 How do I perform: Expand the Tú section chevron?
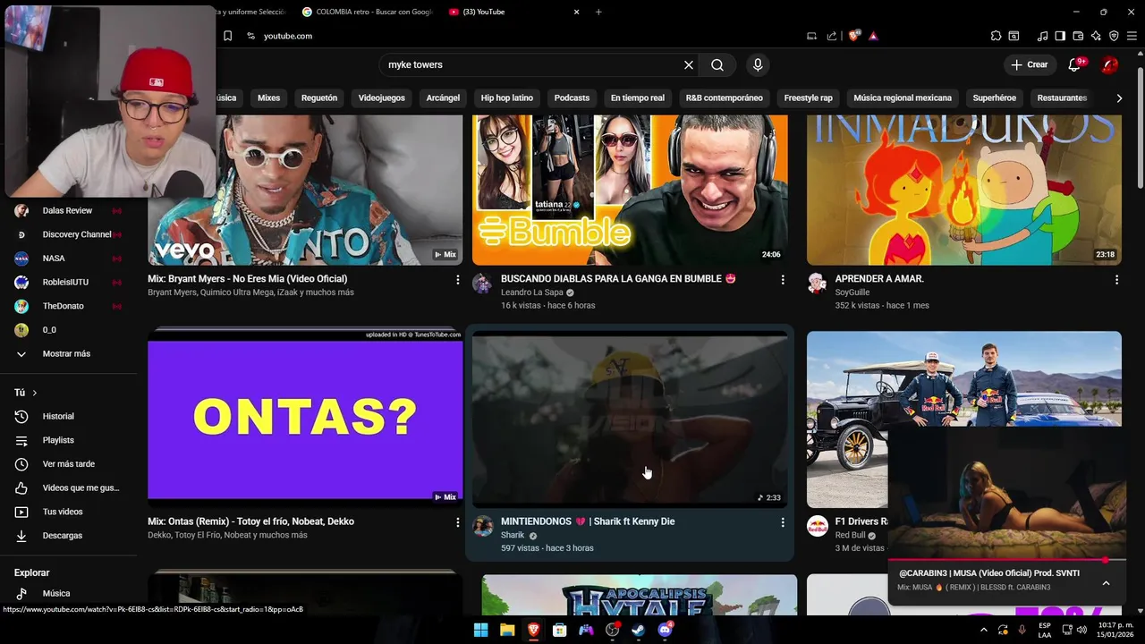(x=35, y=393)
